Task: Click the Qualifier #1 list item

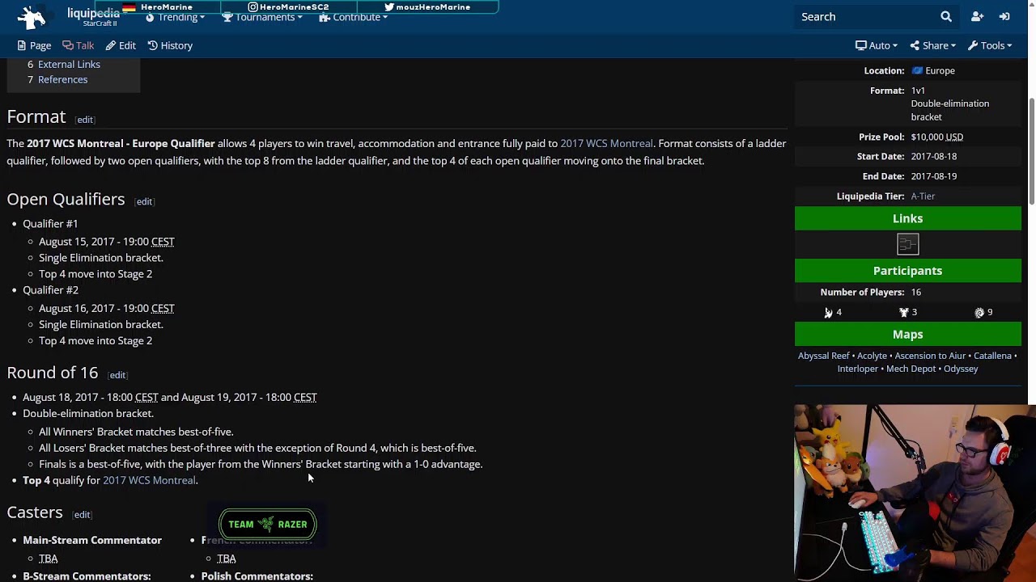Action: (x=50, y=223)
